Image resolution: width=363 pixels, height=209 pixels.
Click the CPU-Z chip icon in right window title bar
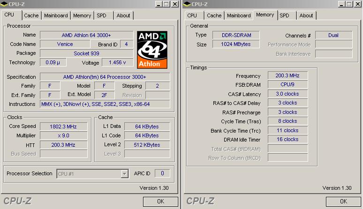(187, 4)
